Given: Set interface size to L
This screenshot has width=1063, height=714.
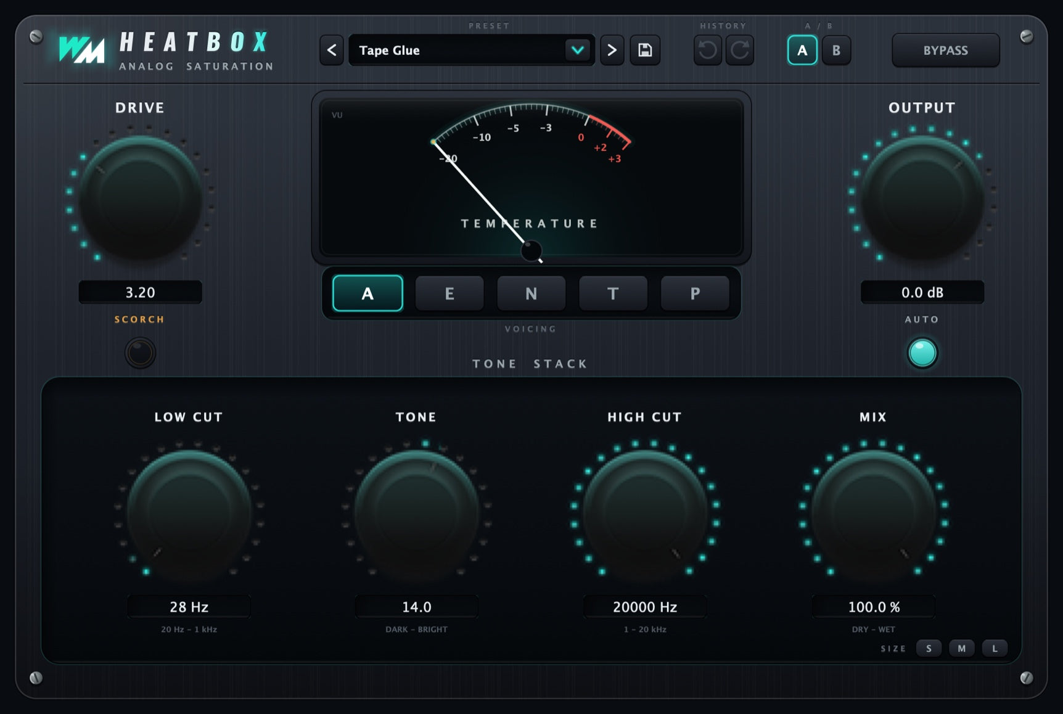Looking at the screenshot, I should tap(995, 649).
